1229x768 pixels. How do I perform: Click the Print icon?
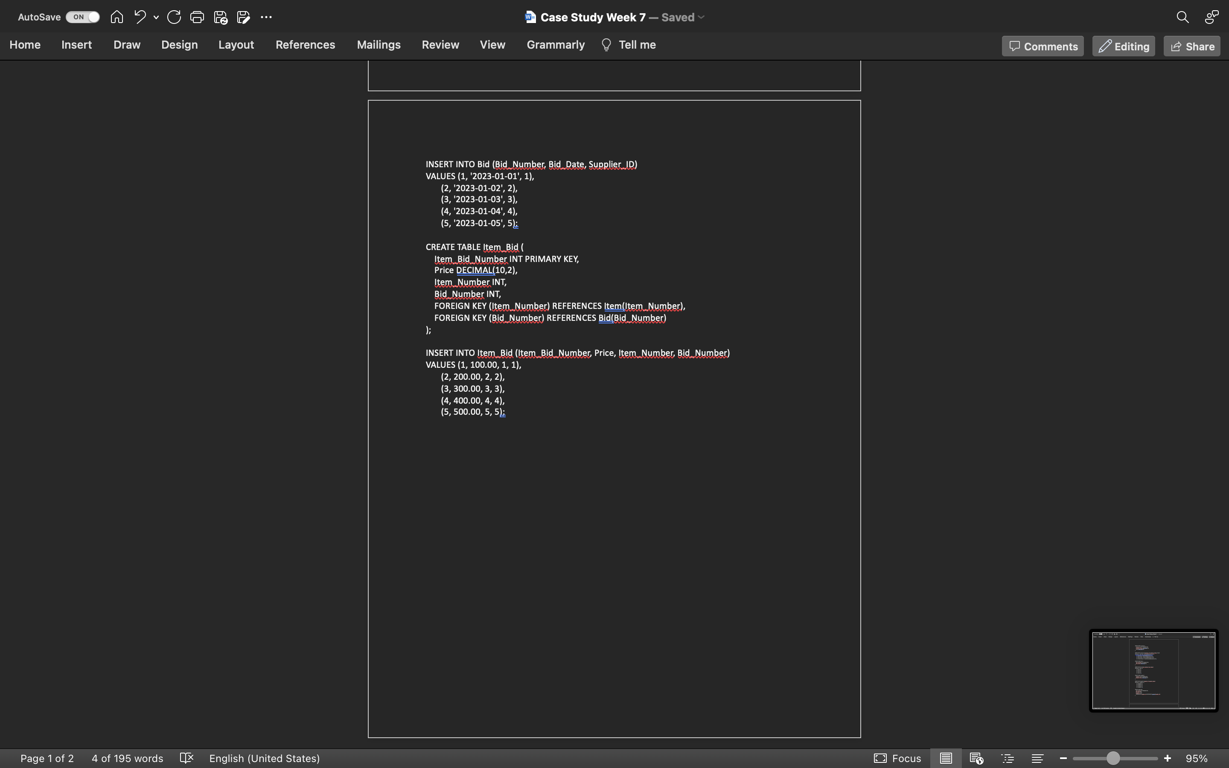197,17
